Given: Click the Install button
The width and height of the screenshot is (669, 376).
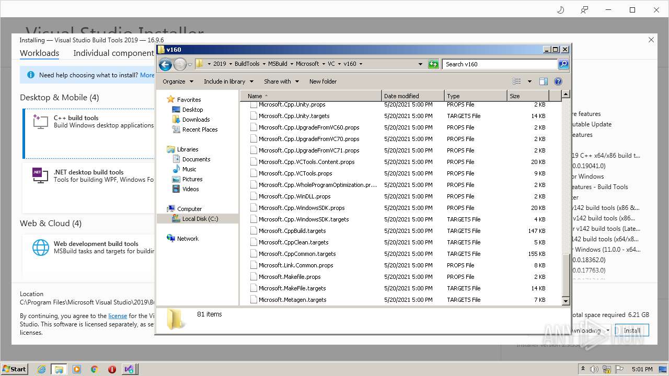Looking at the screenshot, I should (632, 331).
